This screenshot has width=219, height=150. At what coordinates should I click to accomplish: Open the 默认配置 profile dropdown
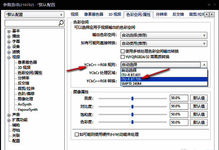click(x=34, y=15)
